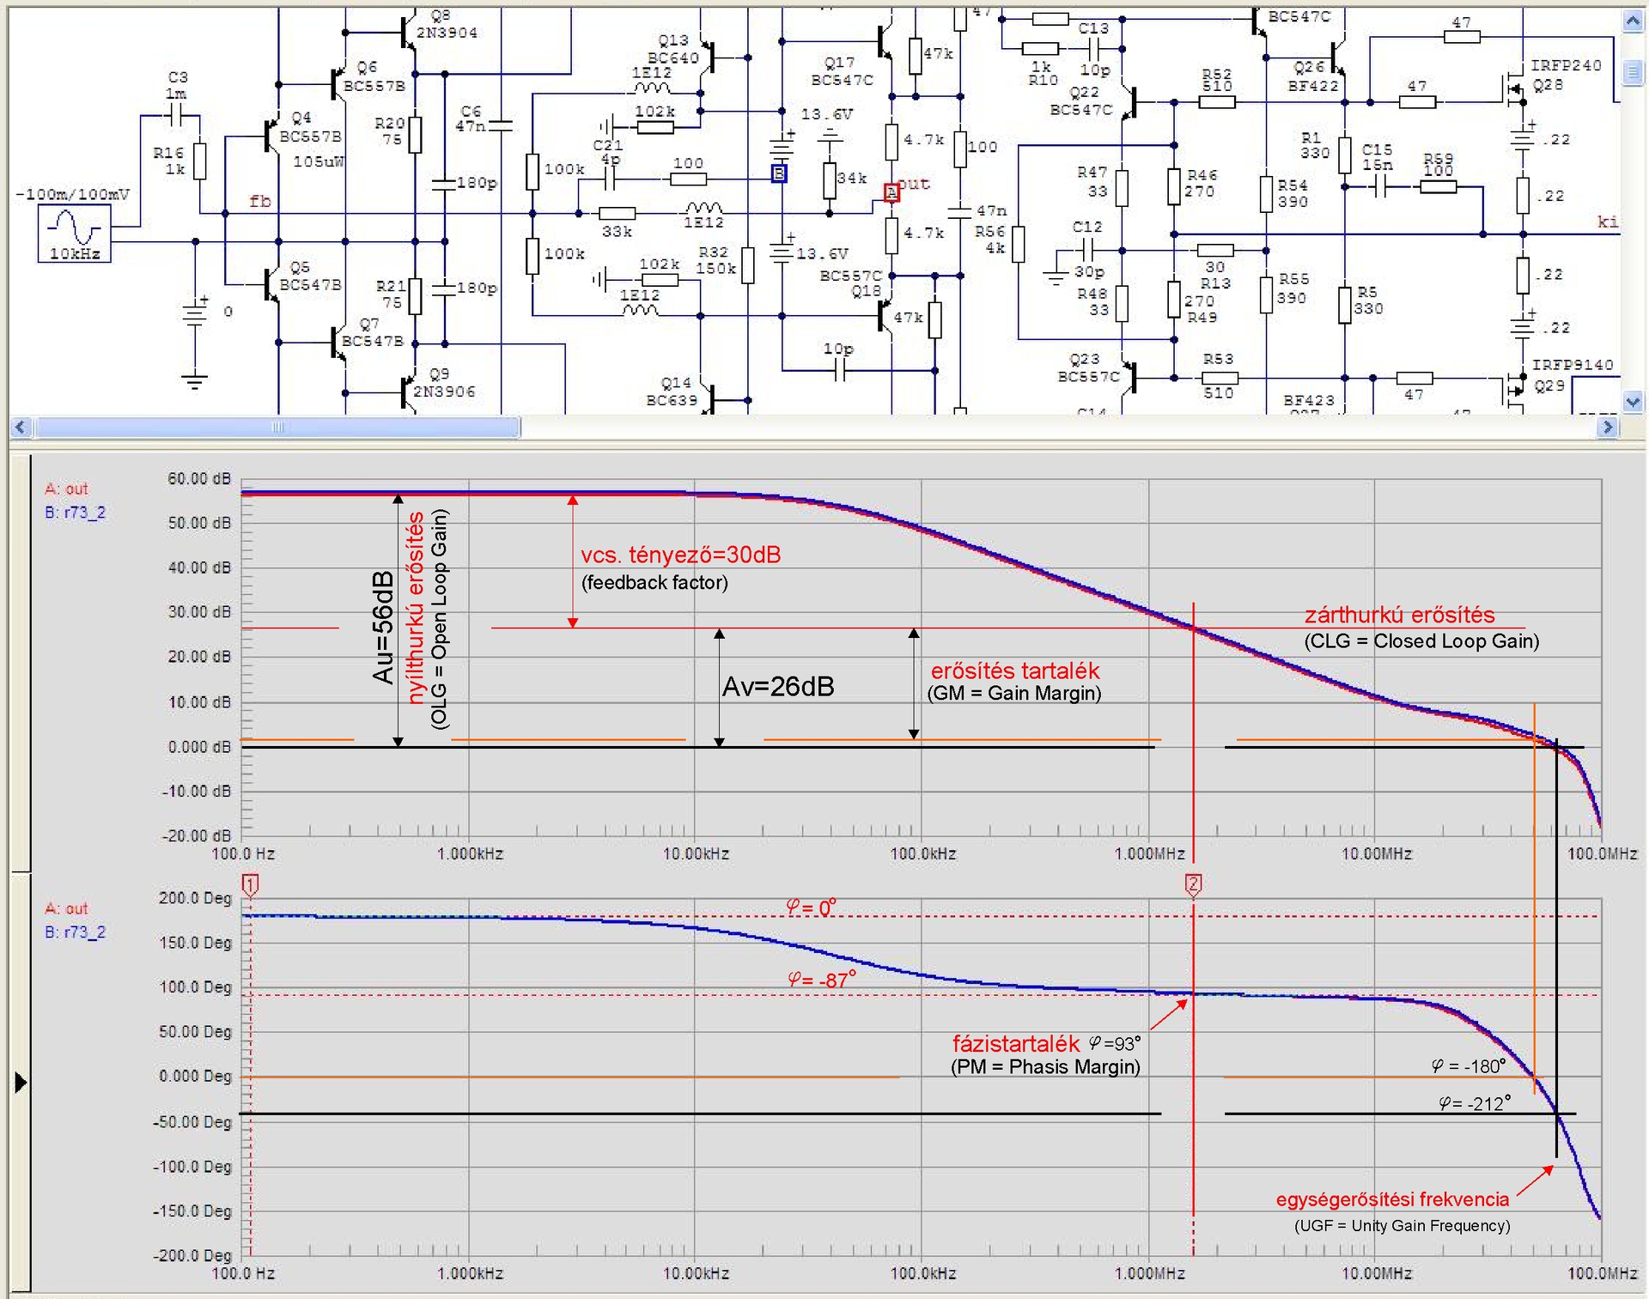Click the scroll-right arrow under the schematic

(x=1608, y=427)
